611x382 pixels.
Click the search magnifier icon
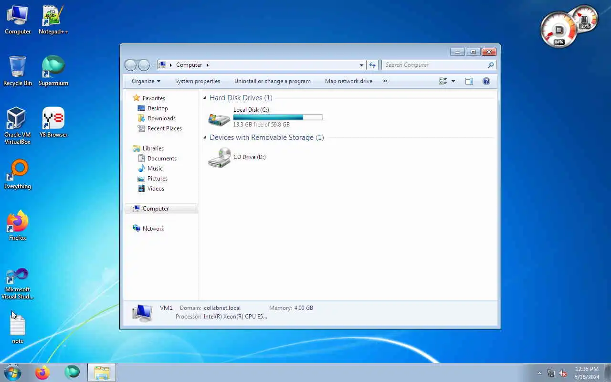pyautogui.click(x=491, y=65)
